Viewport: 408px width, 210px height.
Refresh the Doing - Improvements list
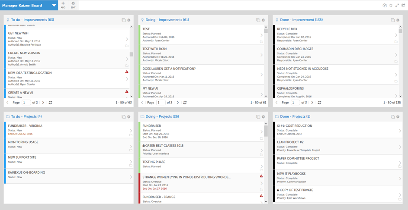tap(185, 102)
